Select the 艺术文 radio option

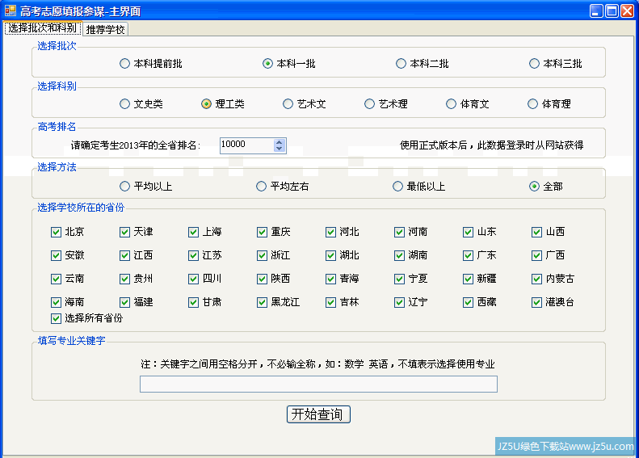click(x=288, y=104)
